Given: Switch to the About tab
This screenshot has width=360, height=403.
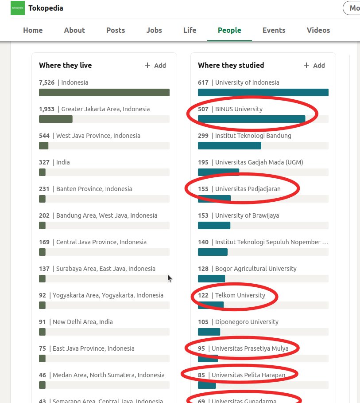Looking at the screenshot, I should [x=74, y=30].
